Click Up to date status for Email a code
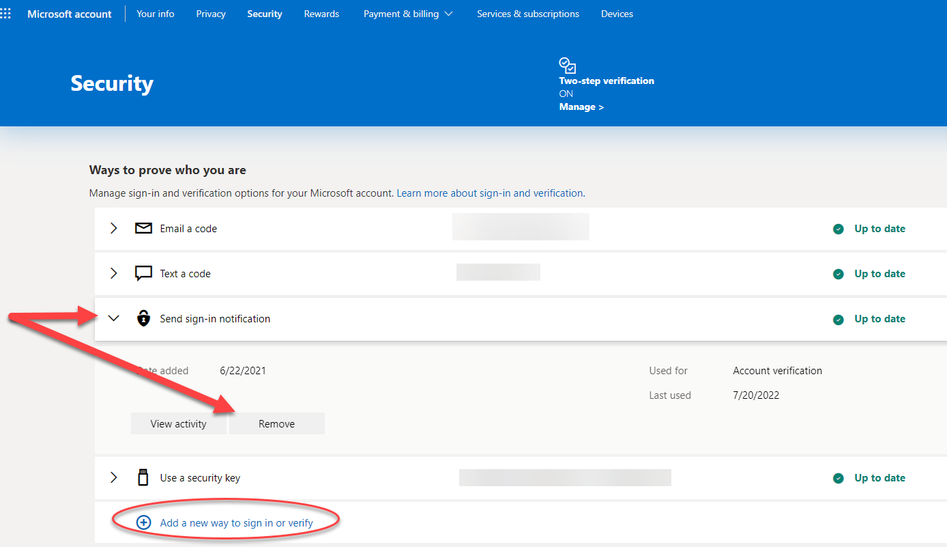This screenshot has width=947, height=547. [x=880, y=229]
